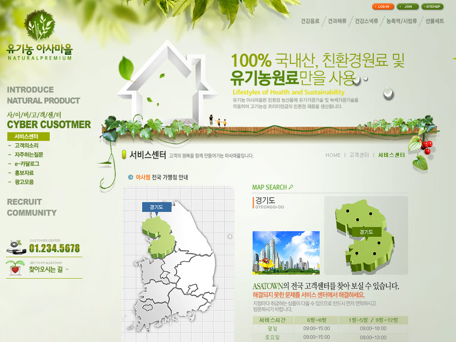
Task: Expand the COMMUNITY sidebar section
Action: (x=31, y=213)
